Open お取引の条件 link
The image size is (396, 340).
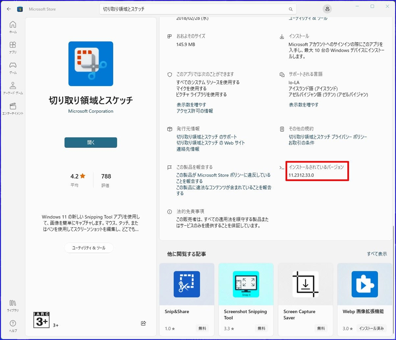(301, 143)
